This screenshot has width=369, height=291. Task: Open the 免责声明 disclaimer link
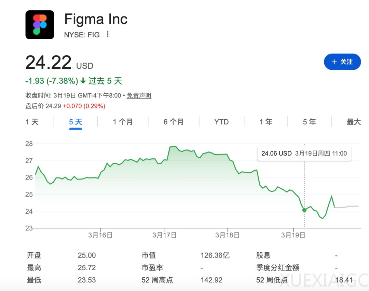coord(139,96)
